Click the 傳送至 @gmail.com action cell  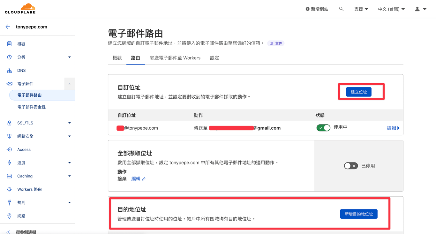pyautogui.click(x=237, y=128)
